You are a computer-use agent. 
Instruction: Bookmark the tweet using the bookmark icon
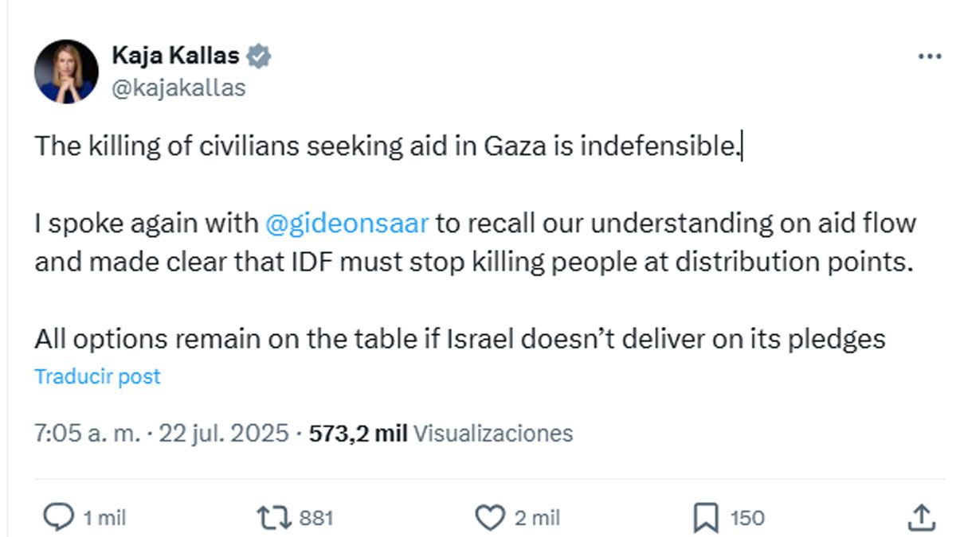click(x=707, y=517)
